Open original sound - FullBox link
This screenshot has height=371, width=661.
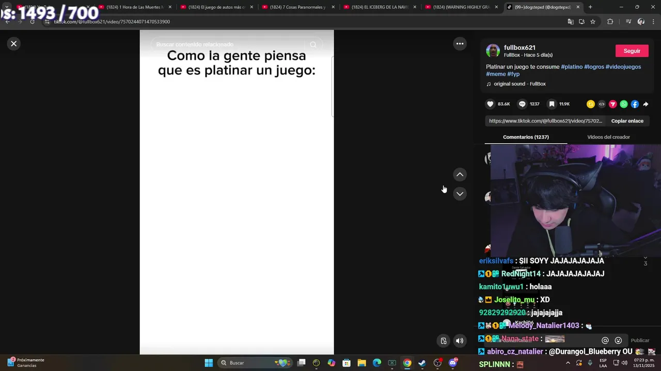520,84
